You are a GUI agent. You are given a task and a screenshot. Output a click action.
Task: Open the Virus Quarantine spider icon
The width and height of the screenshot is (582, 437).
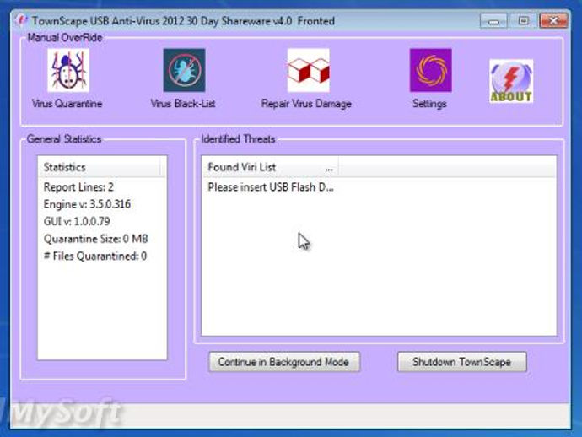68,70
